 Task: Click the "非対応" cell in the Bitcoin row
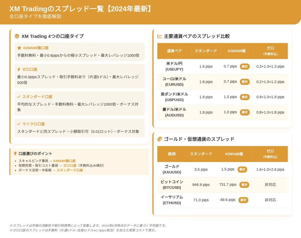point(270,185)
